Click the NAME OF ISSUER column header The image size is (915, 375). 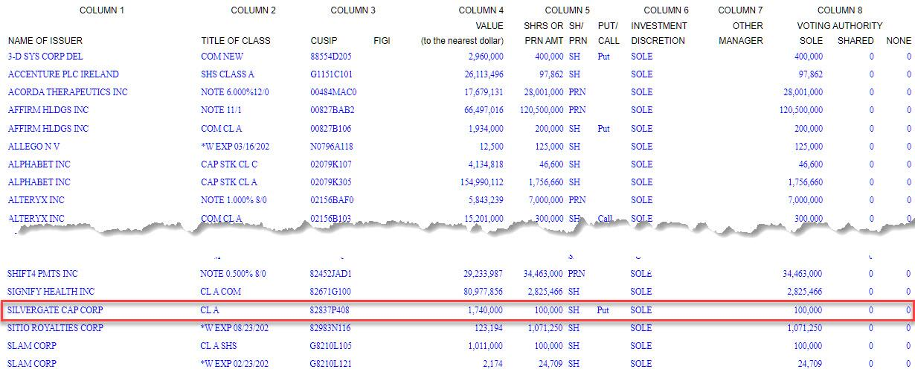[x=45, y=40]
